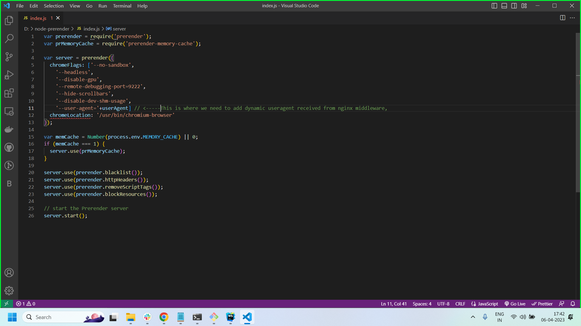Open the Run and Debug view
The width and height of the screenshot is (581, 326).
pos(9,75)
